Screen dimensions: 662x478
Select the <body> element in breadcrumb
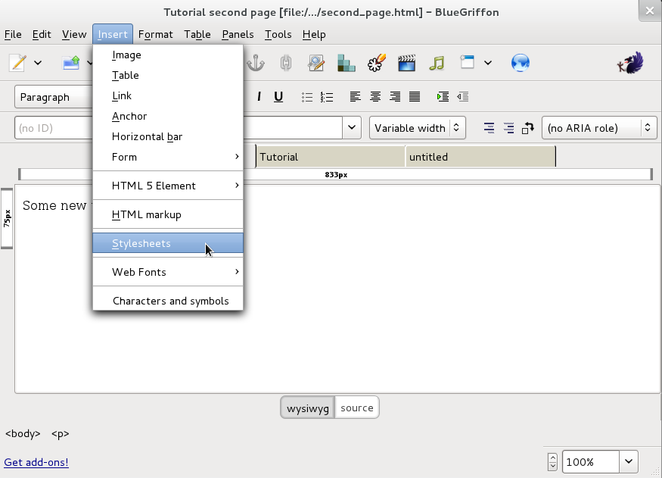pos(23,434)
